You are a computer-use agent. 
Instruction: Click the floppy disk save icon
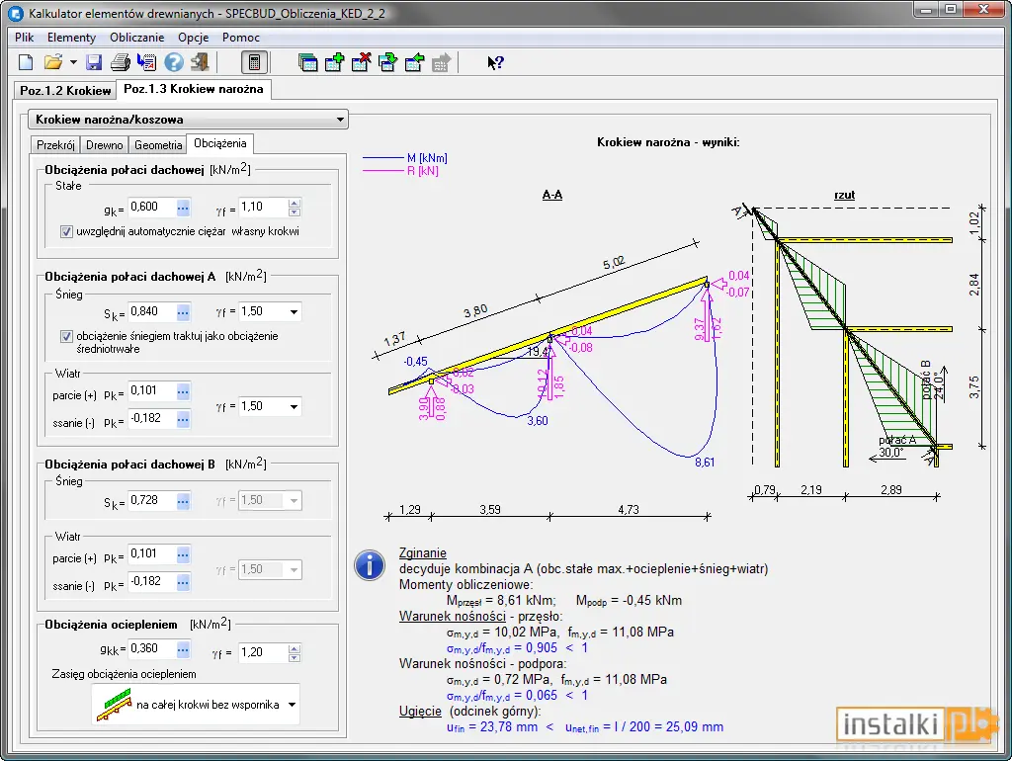[x=94, y=62]
